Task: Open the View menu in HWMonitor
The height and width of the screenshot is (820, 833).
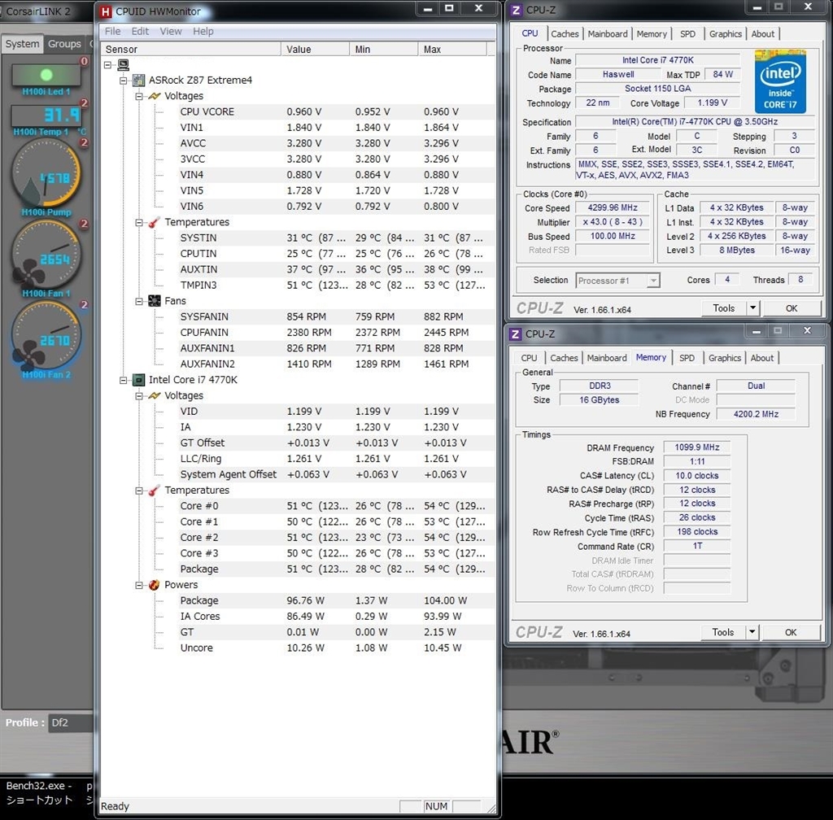Action: tap(171, 32)
